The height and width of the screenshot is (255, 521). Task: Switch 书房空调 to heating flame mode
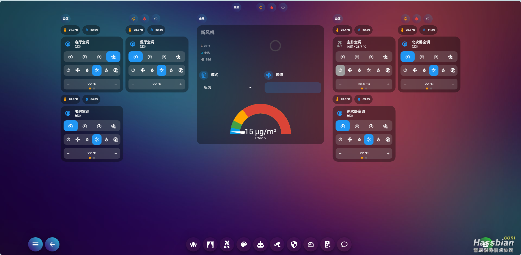(x=106, y=140)
